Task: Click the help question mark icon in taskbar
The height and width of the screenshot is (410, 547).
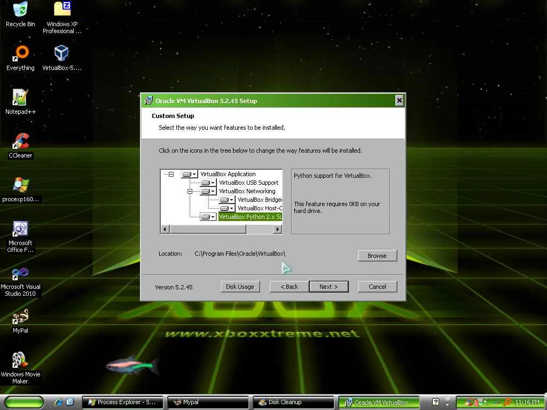Action: tap(435, 402)
